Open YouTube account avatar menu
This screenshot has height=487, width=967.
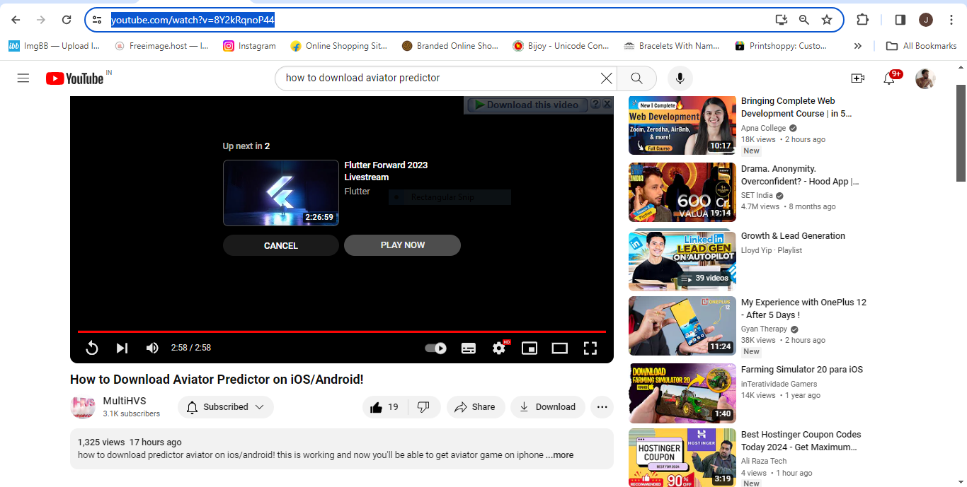click(925, 78)
